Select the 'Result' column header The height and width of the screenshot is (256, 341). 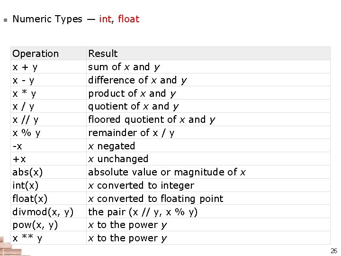click(x=103, y=54)
